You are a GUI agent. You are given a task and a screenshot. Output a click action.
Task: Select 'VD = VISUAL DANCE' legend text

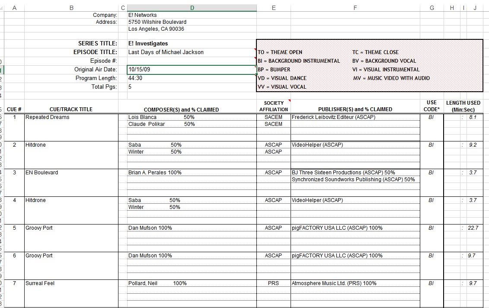[x=282, y=78]
